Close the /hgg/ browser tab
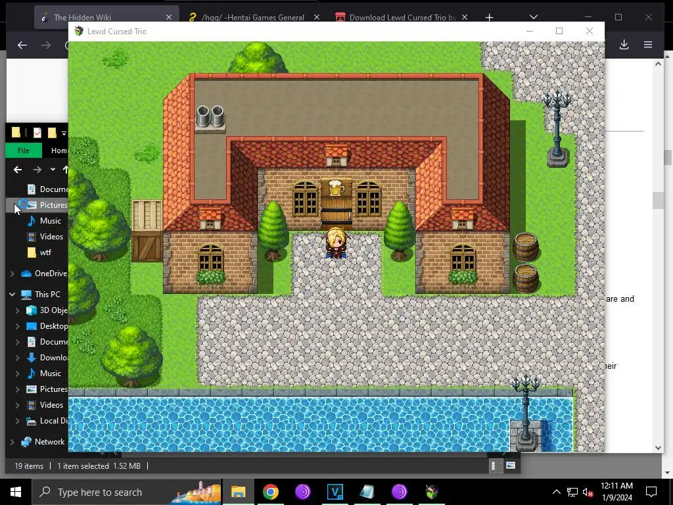Viewport: 673px width, 505px height. (x=317, y=17)
